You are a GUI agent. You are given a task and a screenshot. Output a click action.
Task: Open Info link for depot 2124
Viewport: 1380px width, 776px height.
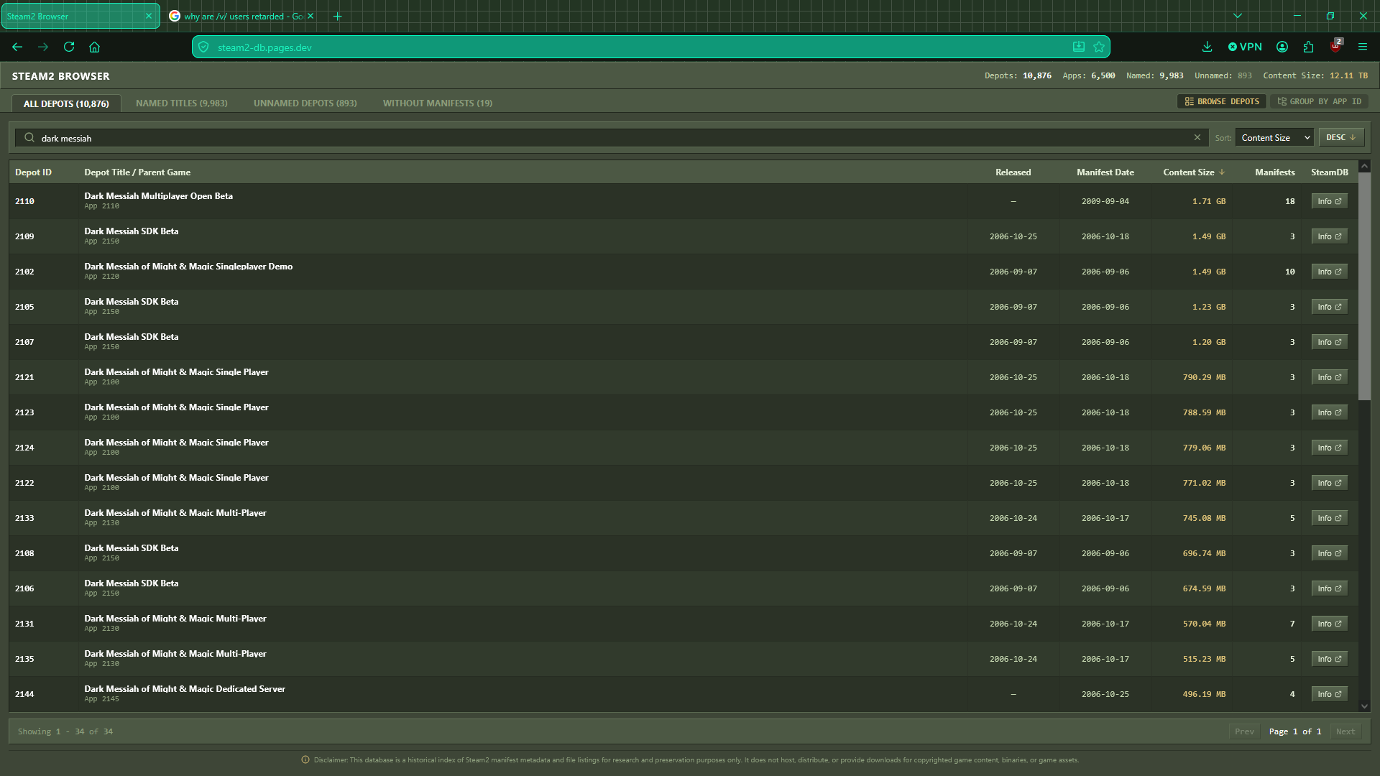point(1329,448)
